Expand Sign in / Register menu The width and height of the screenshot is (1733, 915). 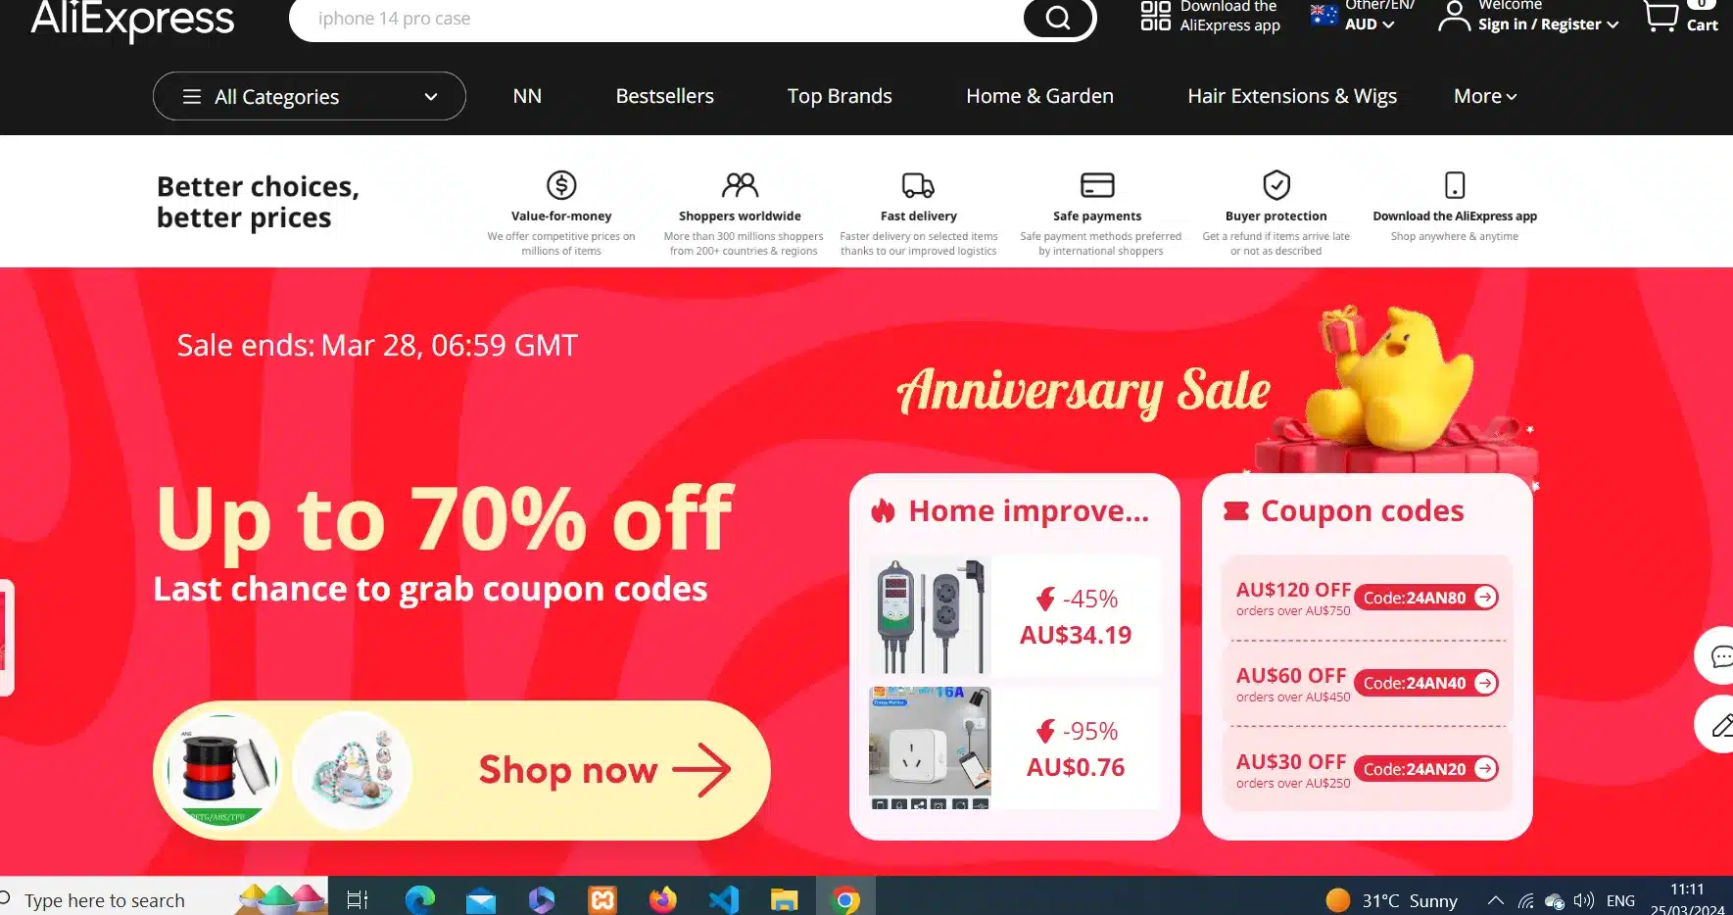[x=1548, y=24]
